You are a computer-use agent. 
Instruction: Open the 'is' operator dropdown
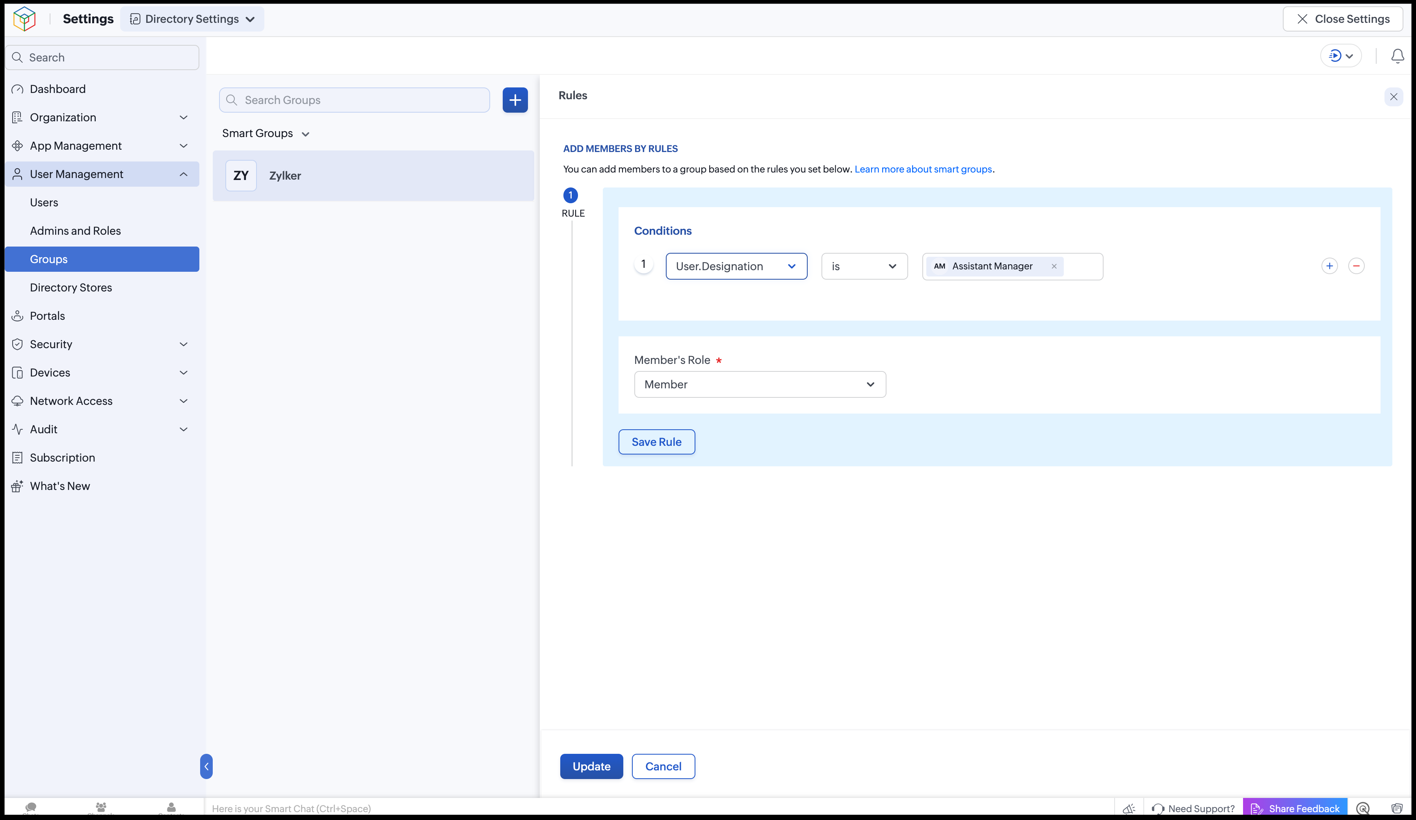click(864, 266)
